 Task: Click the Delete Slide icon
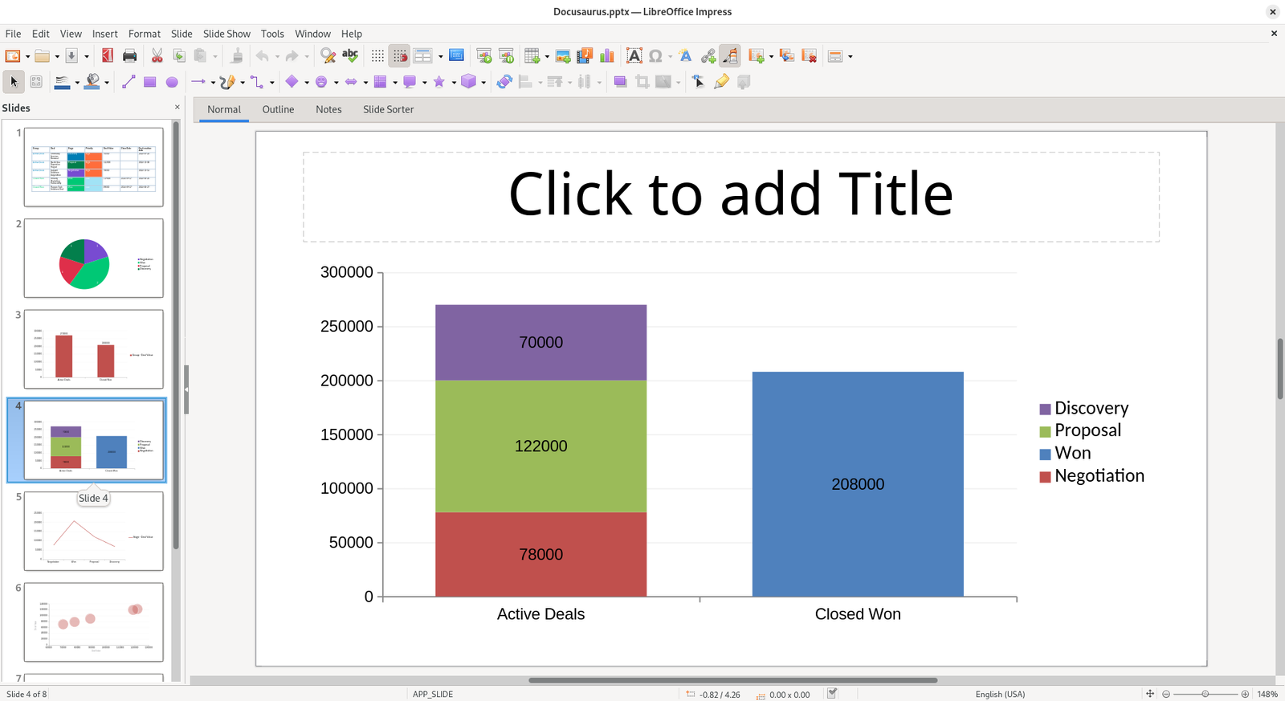coord(810,55)
